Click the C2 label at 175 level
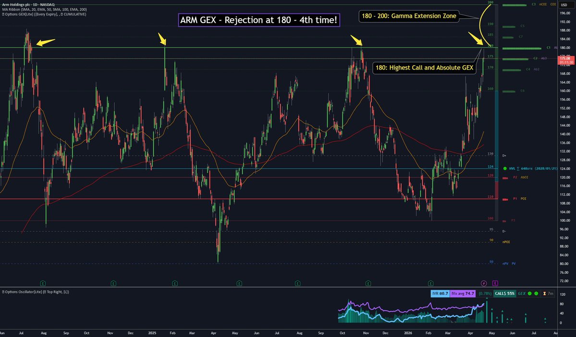 (x=535, y=59)
